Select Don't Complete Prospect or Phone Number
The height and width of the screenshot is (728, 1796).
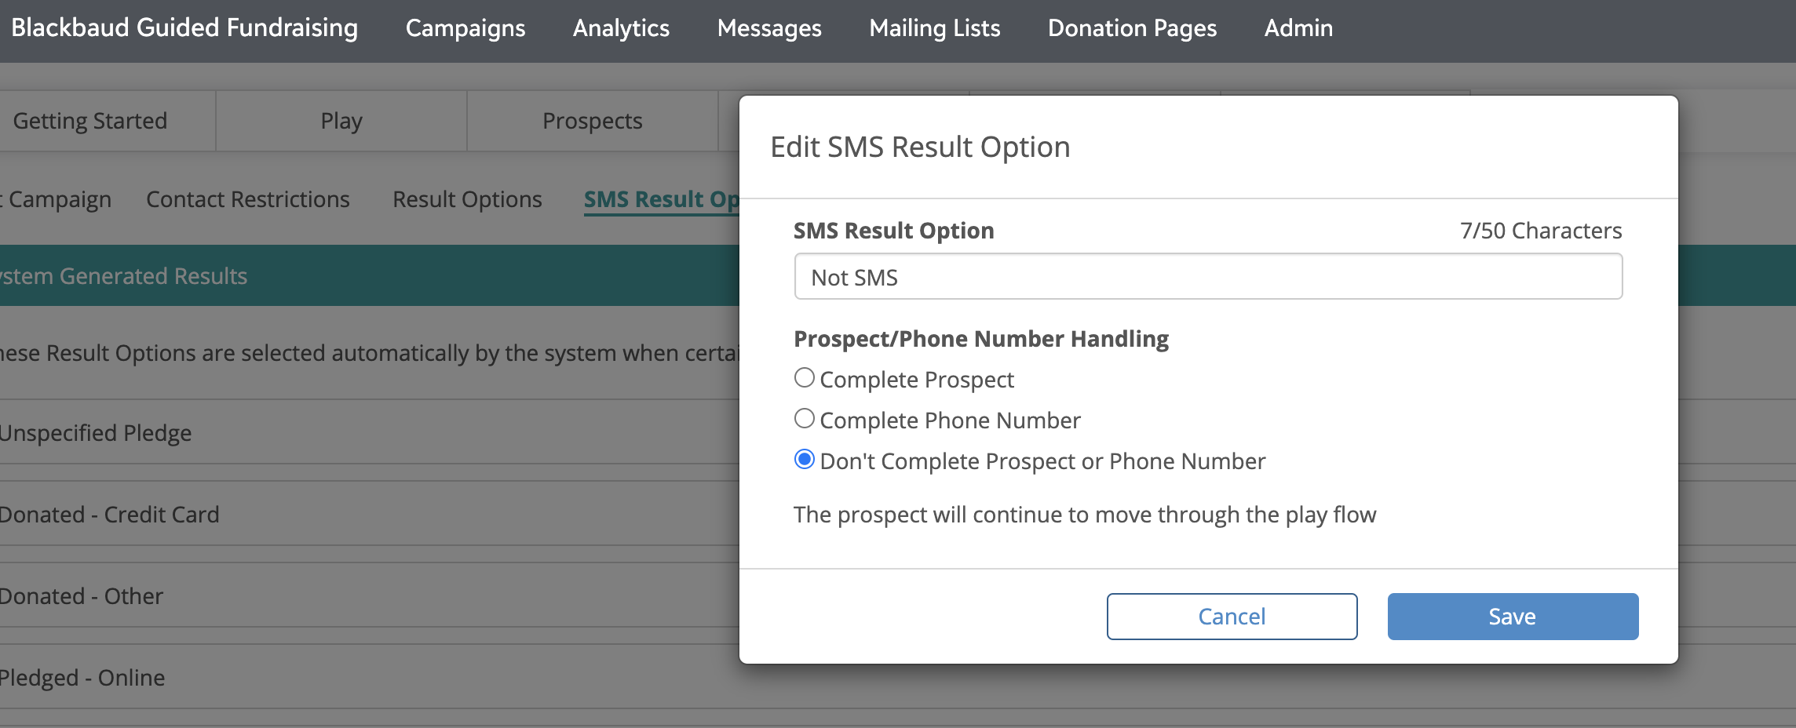804,460
